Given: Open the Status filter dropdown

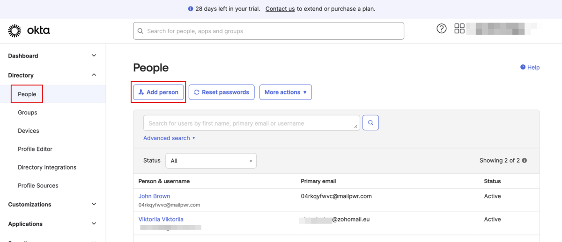Looking at the screenshot, I should click(x=211, y=161).
